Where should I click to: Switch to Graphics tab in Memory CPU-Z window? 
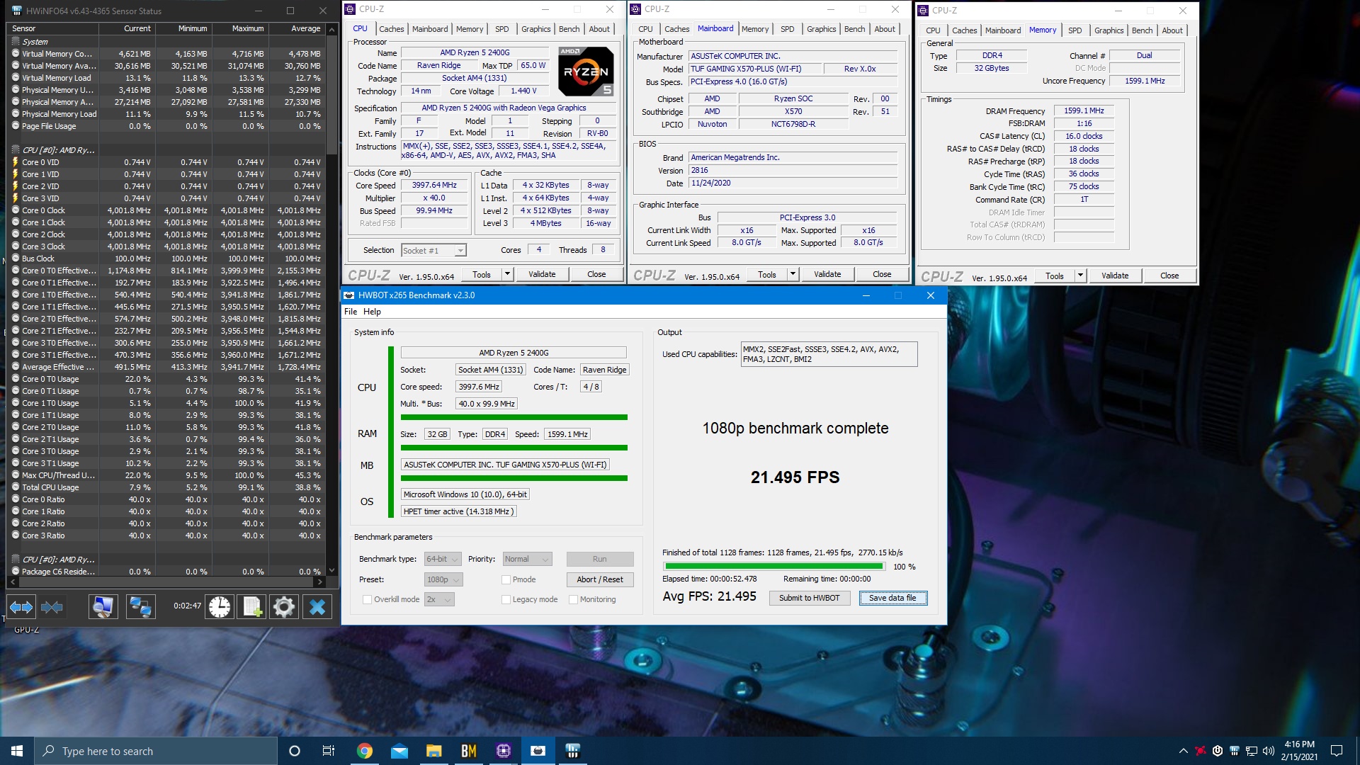1109,30
